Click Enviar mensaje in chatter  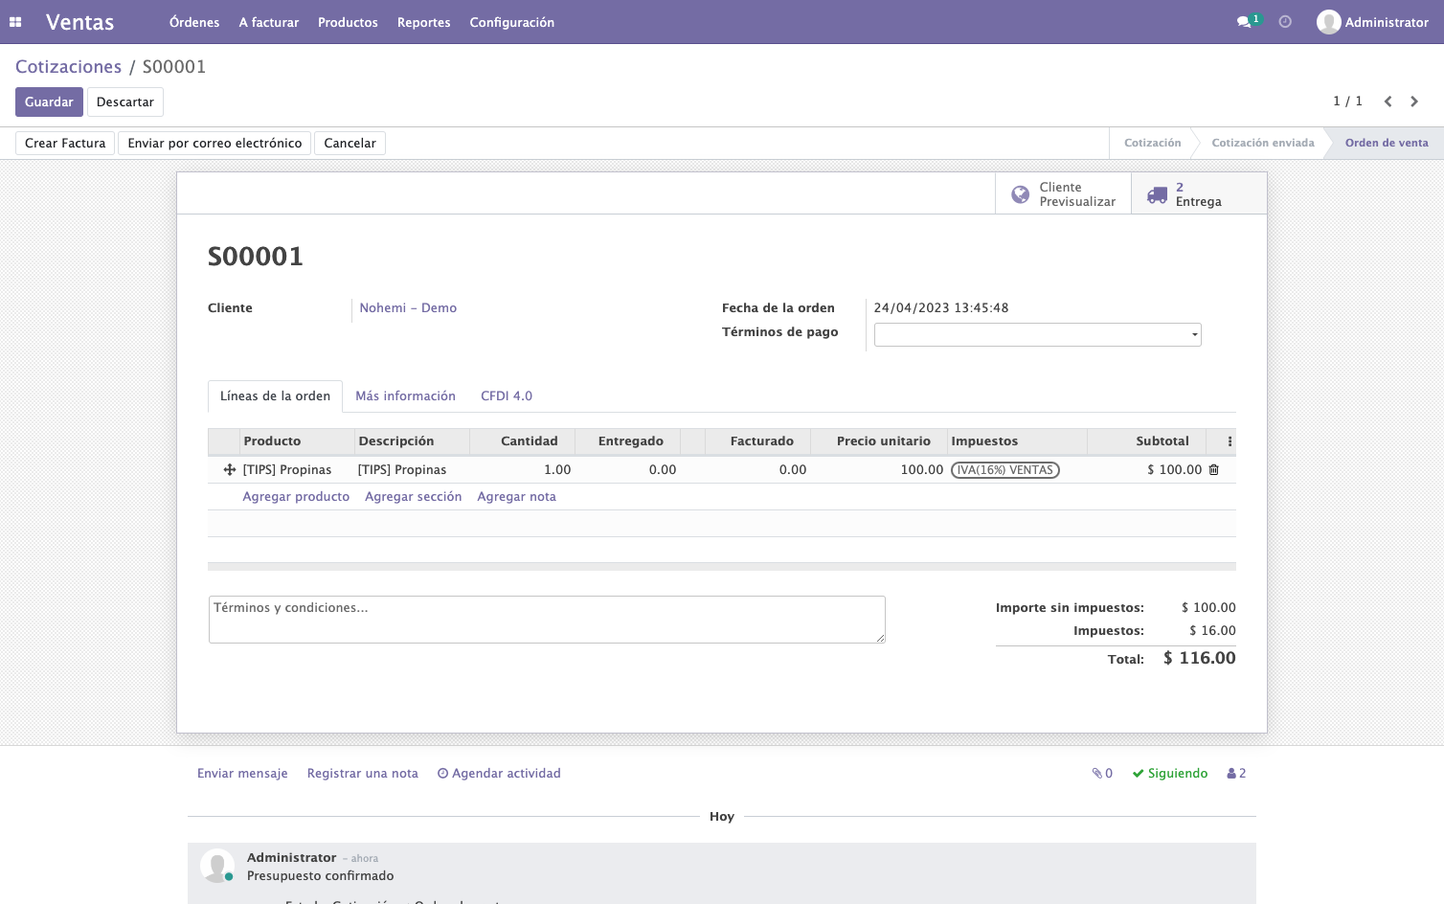click(242, 774)
